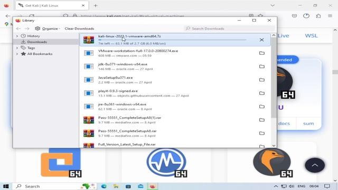Viewport: 338px width, 190px height.
Task: Click Pass-55551_CompleteSetupA8(1).rar archive icon
Action: pos(89,120)
